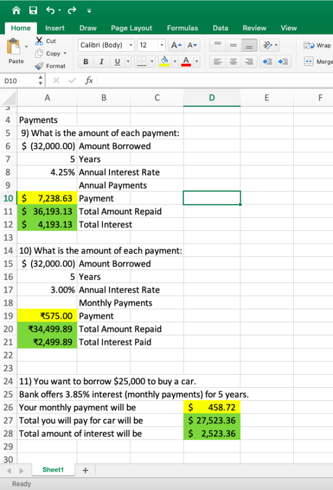Select the 4.25% interest rate cell
This screenshot has width=333, height=490.
47,172
